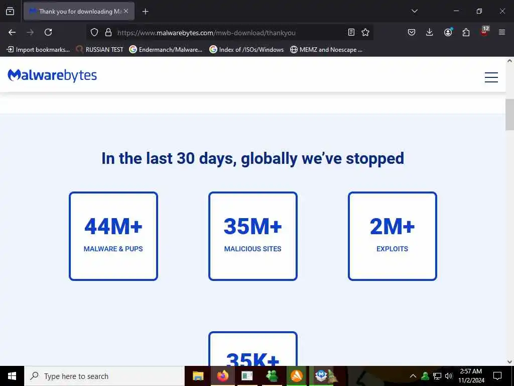Click the extension icon showing badge 12

click(484, 32)
